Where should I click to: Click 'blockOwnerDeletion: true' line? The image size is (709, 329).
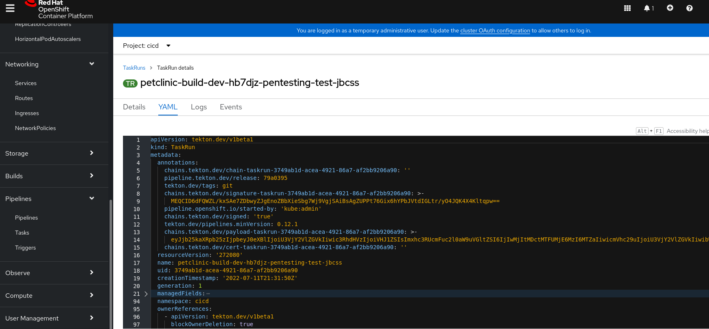tap(212, 324)
